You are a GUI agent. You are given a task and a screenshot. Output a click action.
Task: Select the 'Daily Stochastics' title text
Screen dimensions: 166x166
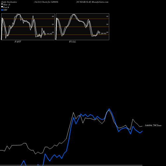click(9, 2)
